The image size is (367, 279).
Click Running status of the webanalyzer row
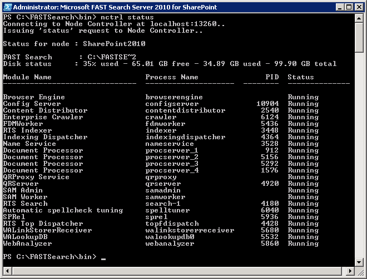(303, 244)
